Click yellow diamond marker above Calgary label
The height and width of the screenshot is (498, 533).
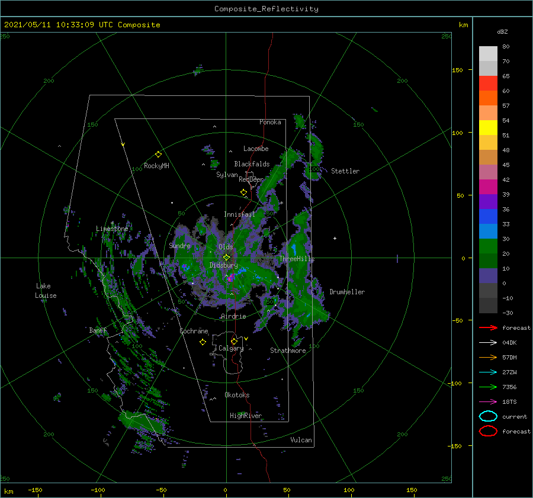pos(234,341)
